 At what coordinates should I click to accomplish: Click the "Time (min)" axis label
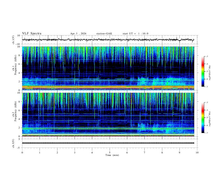tap(112, 155)
